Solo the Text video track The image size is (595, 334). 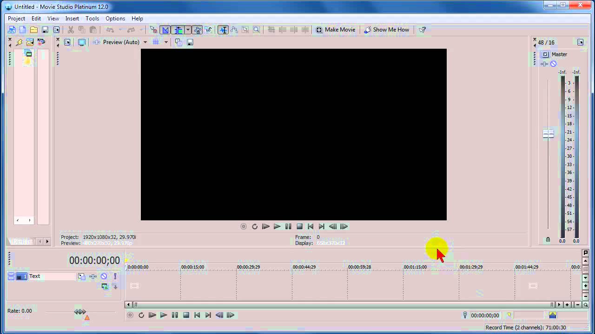point(115,276)
